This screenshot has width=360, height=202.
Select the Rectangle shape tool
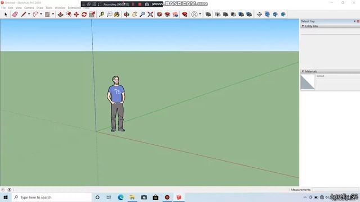[x=47, y=15]
